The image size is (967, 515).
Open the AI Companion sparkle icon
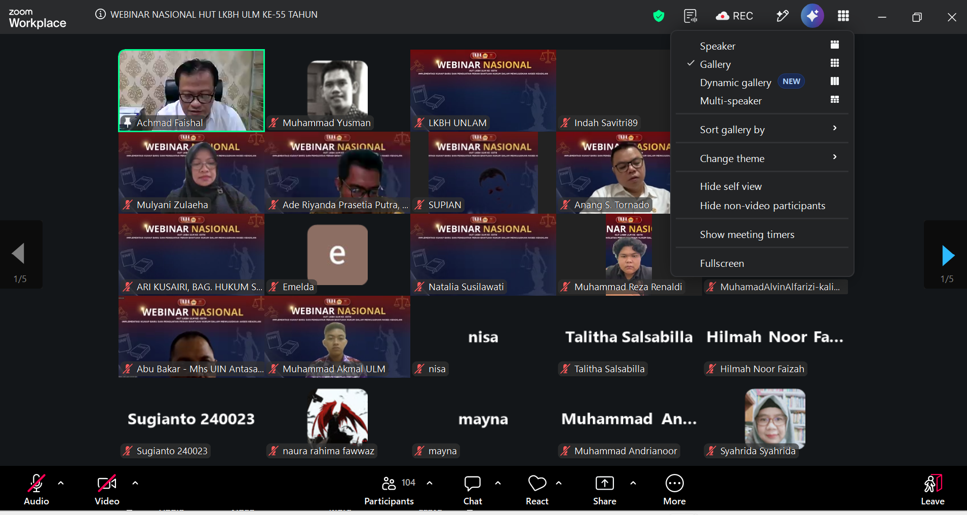pos(812,16)
